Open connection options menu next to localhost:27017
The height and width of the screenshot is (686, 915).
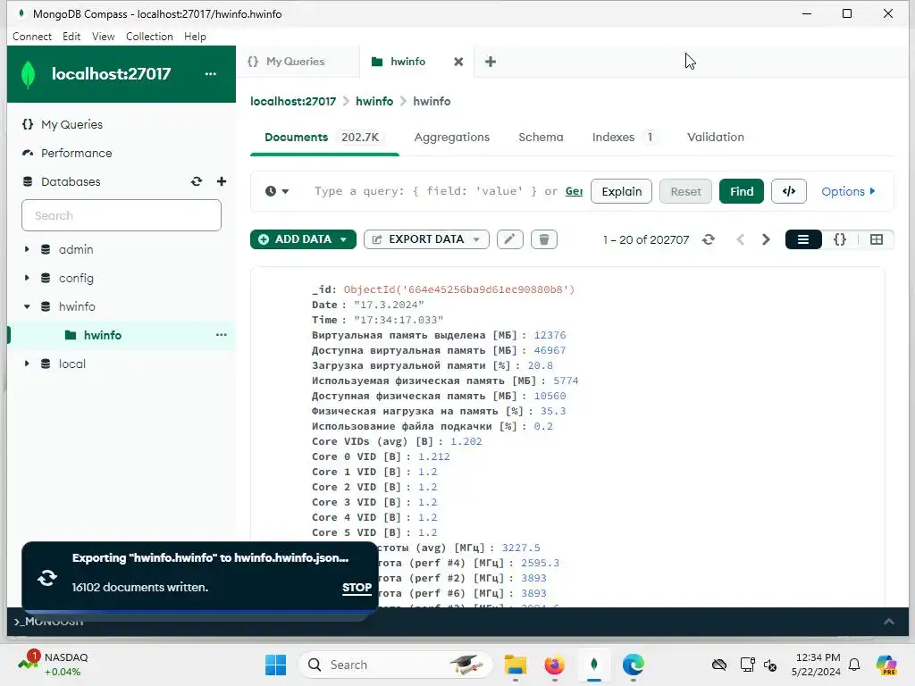[211, 74]
